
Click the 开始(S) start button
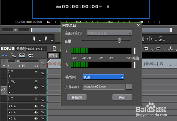pyautogui.click(x=77, y=97)
